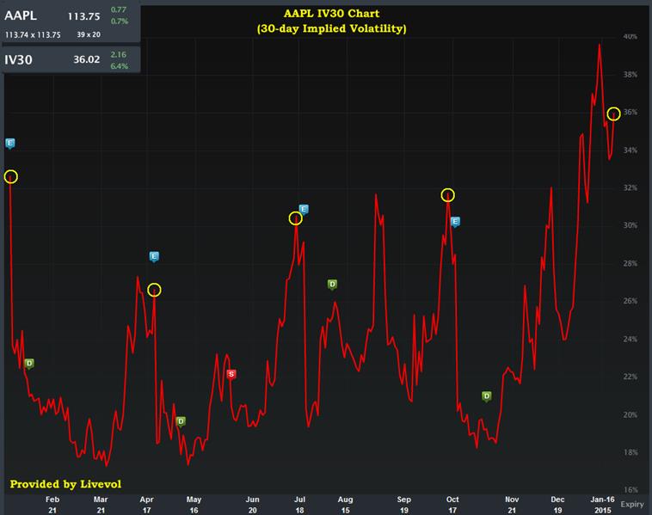Click the 28% y-axis label

630,263
